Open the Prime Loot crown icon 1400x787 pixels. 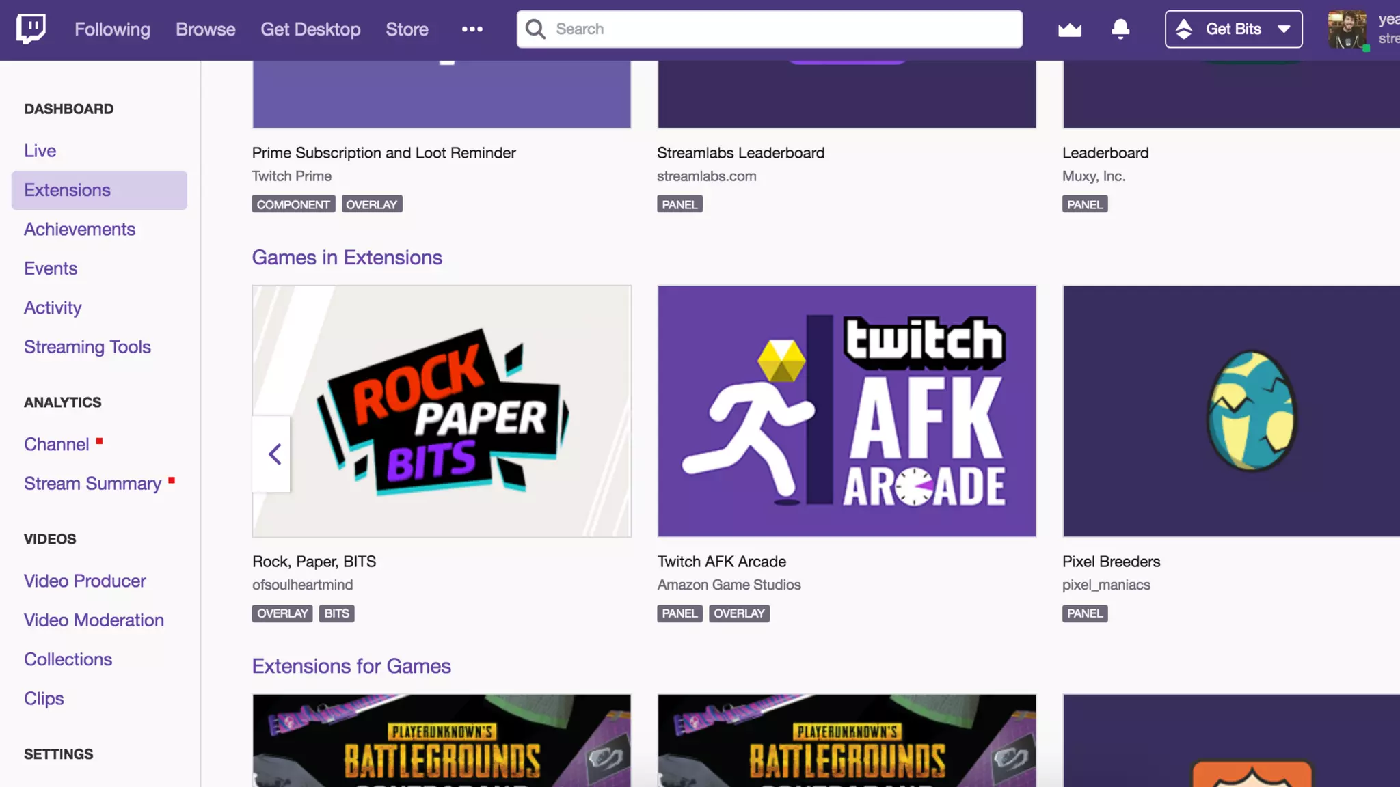coord(1069,29)
